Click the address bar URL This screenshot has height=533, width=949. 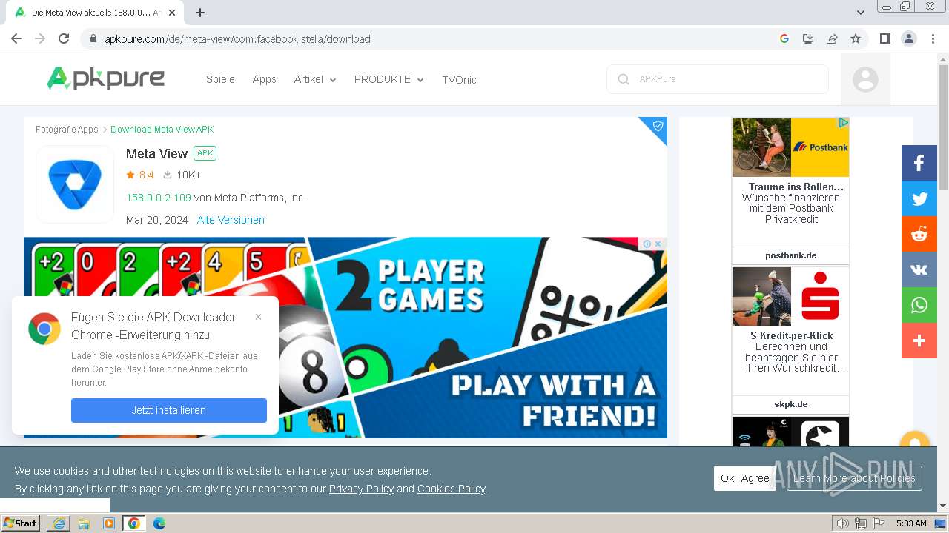(237, 39)
